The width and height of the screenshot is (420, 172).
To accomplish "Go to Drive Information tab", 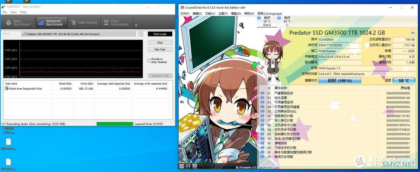I will click(117, 23).
